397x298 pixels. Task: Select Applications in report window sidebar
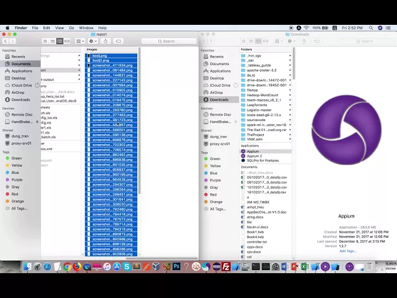[20, 71]
